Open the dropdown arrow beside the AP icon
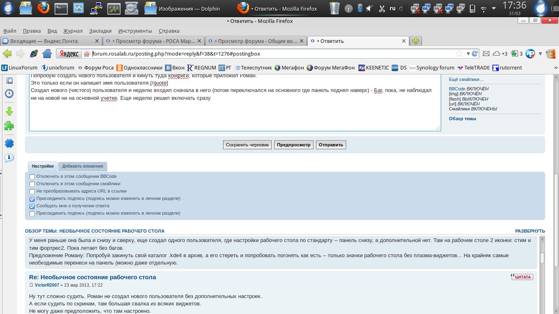559x314 pixels. coord(540,54)
